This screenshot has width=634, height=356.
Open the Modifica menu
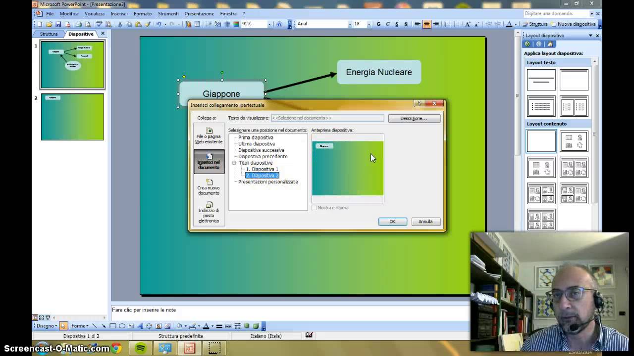pyautogui.click(x=69, y=14)
